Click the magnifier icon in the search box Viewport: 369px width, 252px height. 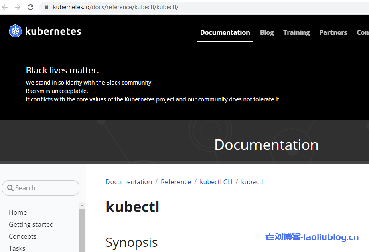pos(10,187)
